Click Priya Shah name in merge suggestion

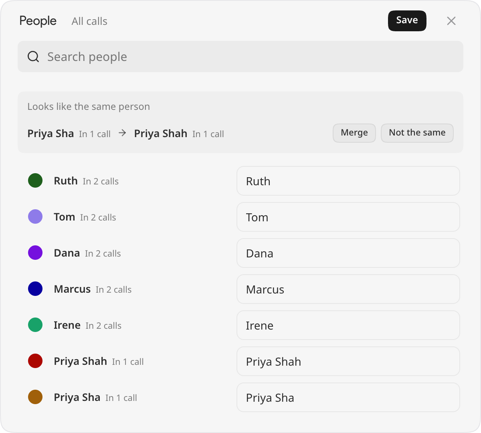(x=161, y=134)
